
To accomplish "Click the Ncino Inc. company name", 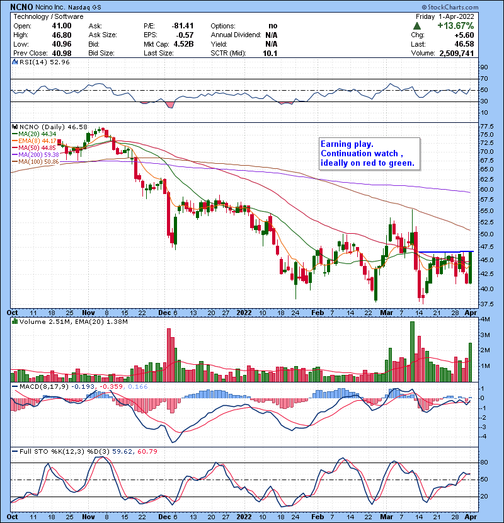I will click(x=50, y=7).
